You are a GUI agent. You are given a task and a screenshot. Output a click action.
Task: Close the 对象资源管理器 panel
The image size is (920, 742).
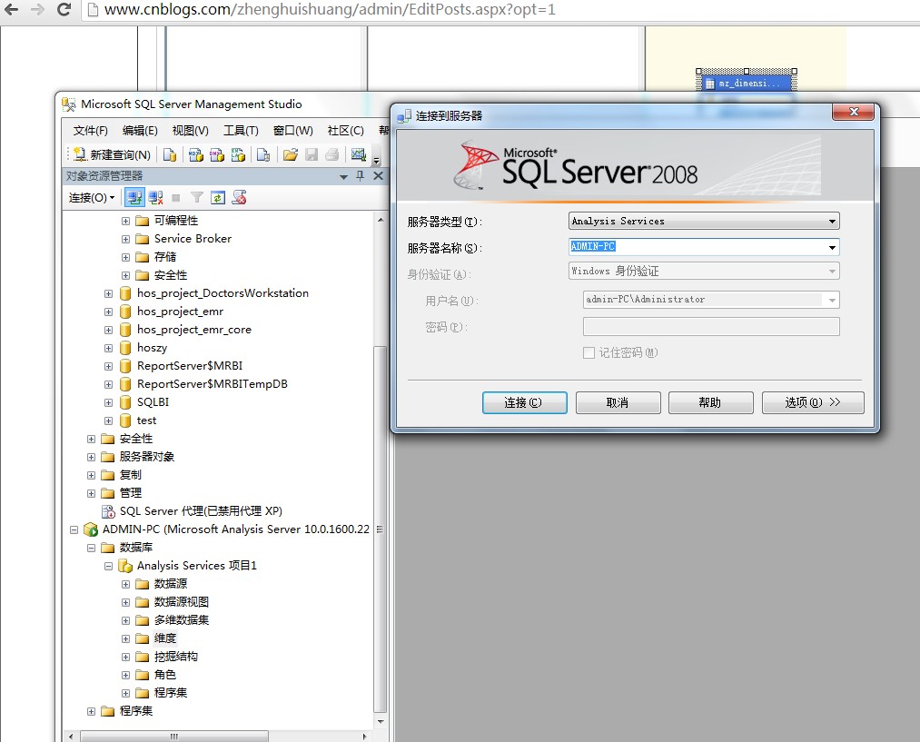378,176
